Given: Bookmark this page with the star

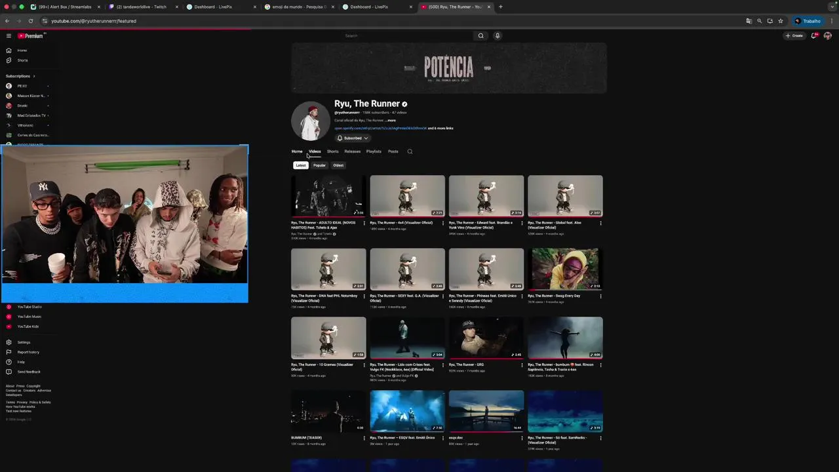Looking at the screenshot, I should (x=781, y=21).
